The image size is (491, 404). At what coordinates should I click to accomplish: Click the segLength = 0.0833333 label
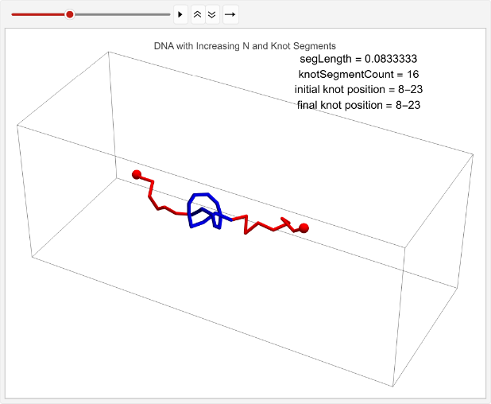pyautogui.click(x=358, y=59)
